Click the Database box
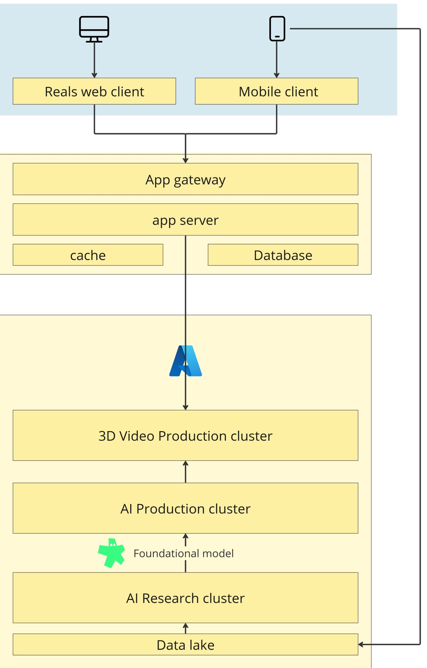 point(283,255)
